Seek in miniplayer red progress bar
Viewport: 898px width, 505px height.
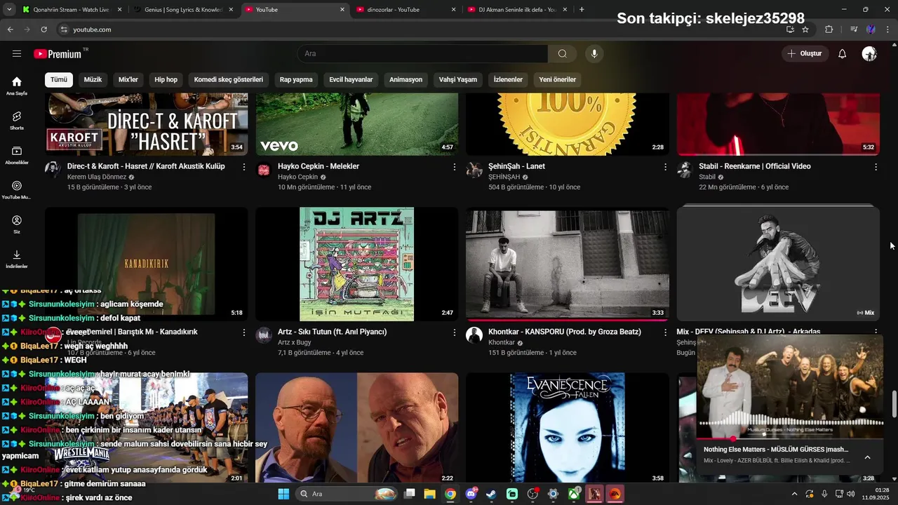tap(790, 439)
